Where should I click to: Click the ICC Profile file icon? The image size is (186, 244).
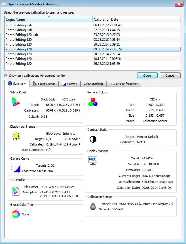pyautogui.click(x=16, y=191)
